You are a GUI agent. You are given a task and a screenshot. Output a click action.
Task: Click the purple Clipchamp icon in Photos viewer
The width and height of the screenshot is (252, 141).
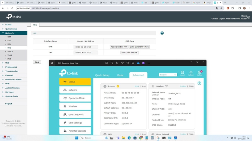143,63
